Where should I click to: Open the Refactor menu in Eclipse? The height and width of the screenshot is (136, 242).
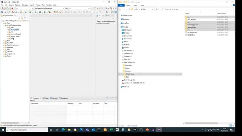18,5
